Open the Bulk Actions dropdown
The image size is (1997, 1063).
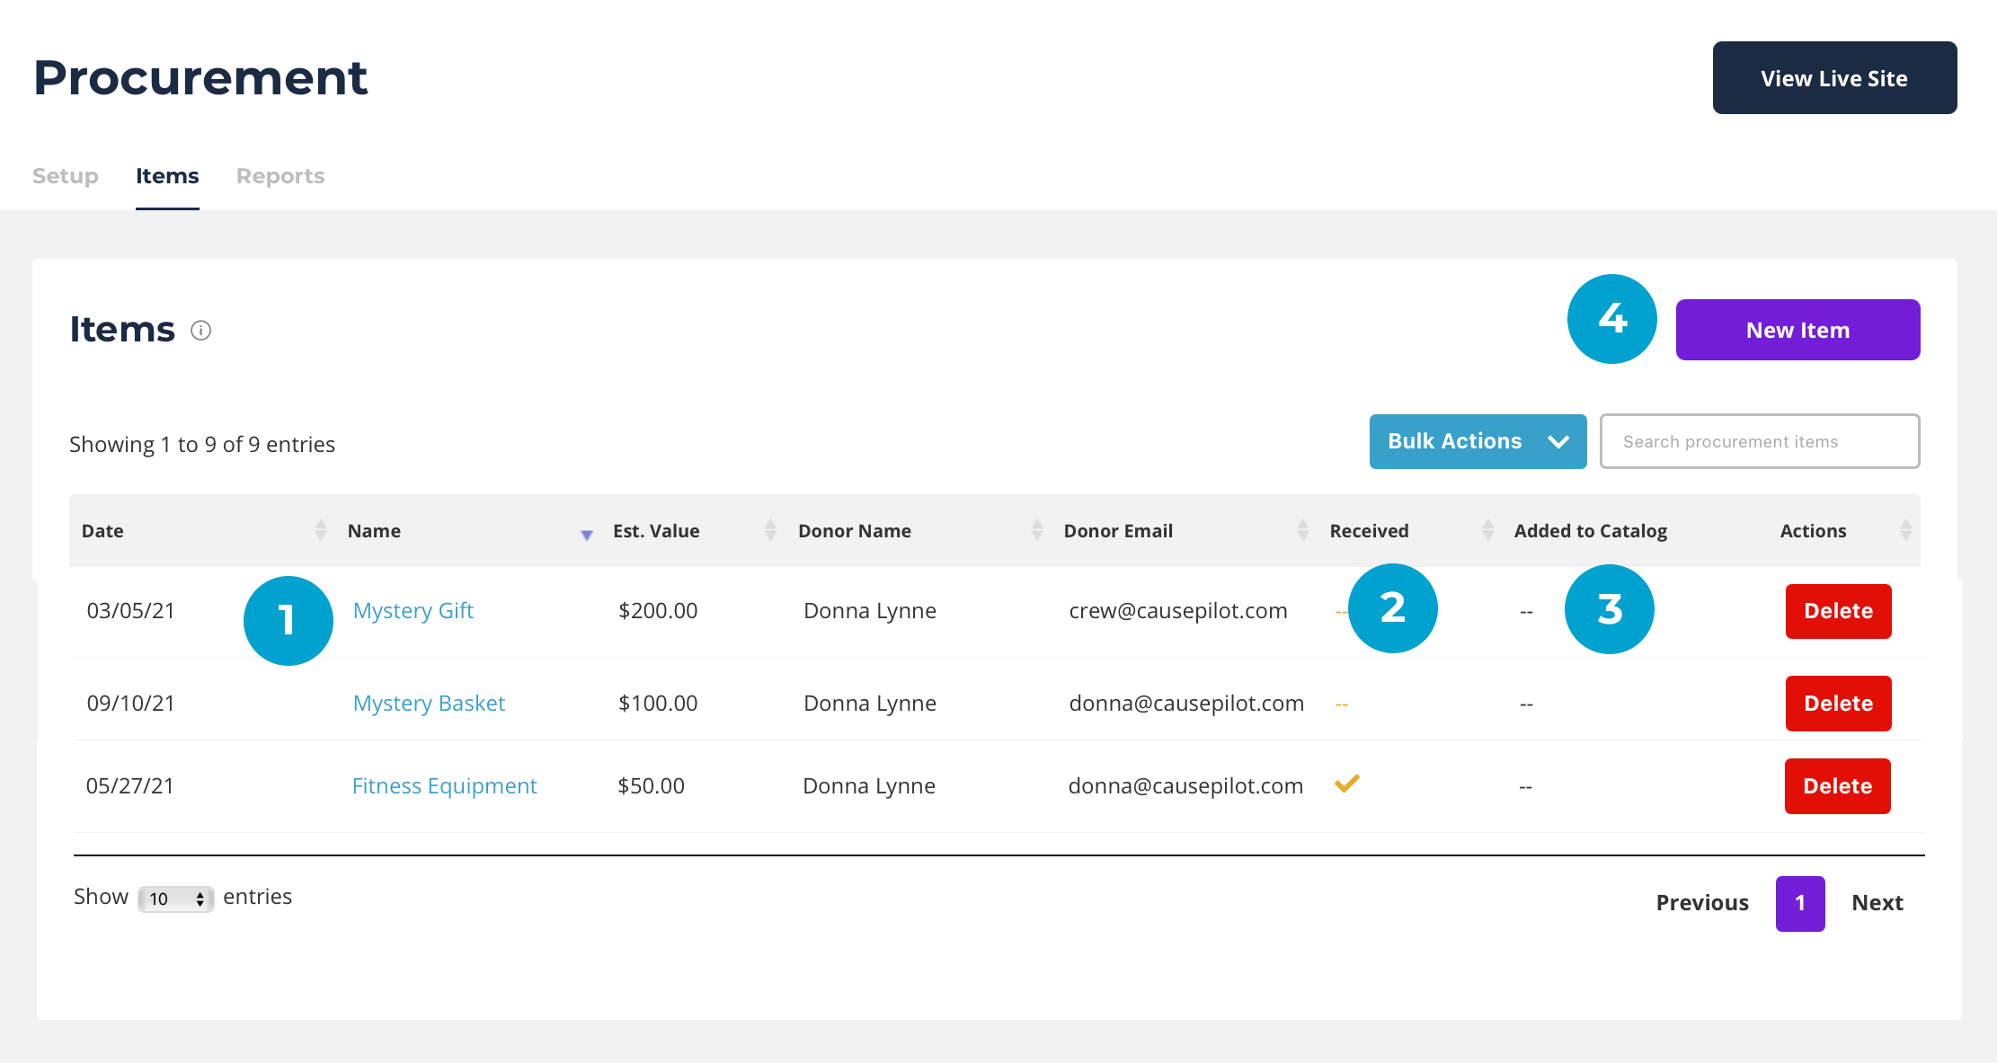coord(1477,441)
